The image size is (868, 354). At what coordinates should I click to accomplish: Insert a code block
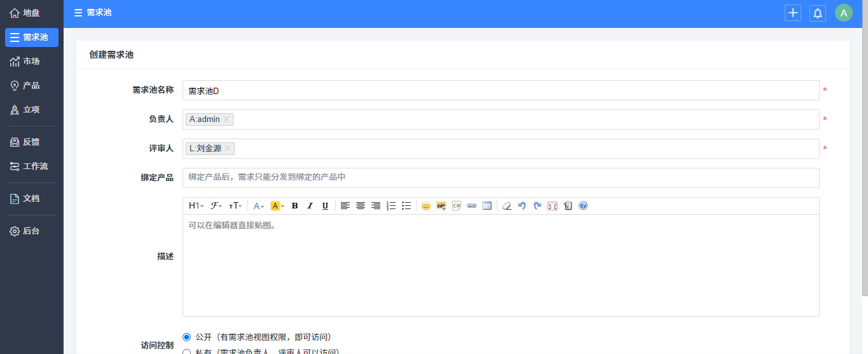point(457,206)
